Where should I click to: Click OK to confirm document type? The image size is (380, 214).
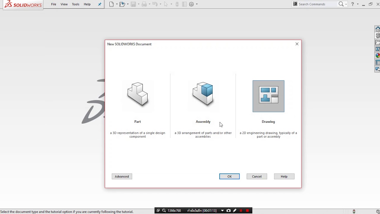click(229, 177)
